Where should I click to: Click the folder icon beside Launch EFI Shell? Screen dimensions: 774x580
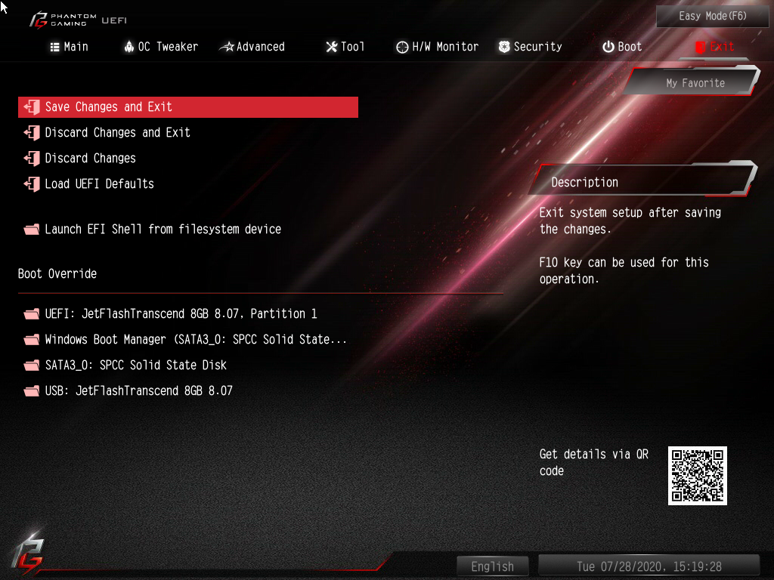pyautogui.click(x=32, y=230)
